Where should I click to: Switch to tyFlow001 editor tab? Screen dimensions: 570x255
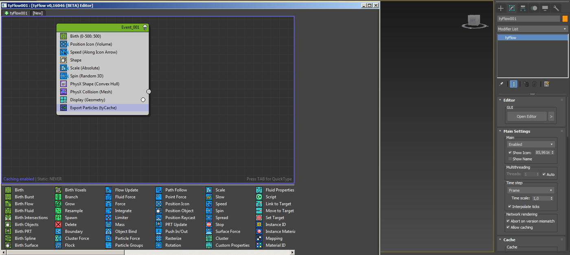point(16,13)
